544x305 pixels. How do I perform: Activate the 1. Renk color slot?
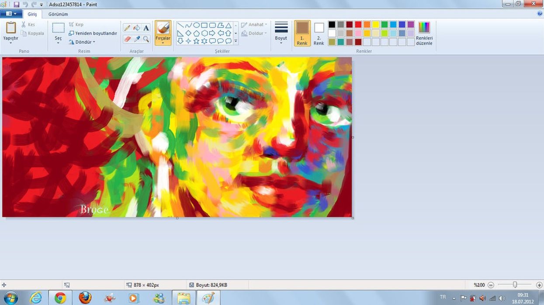click(x=302, y=33)
